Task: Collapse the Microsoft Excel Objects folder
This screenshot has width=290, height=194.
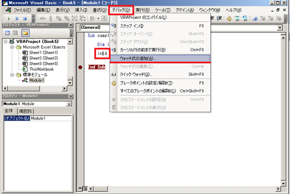Action: (x=12, y=47)
